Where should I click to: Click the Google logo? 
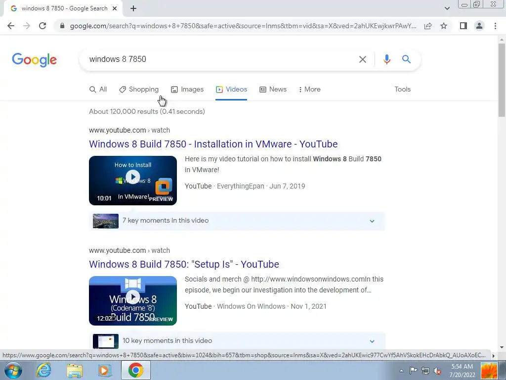click(34, 60)
